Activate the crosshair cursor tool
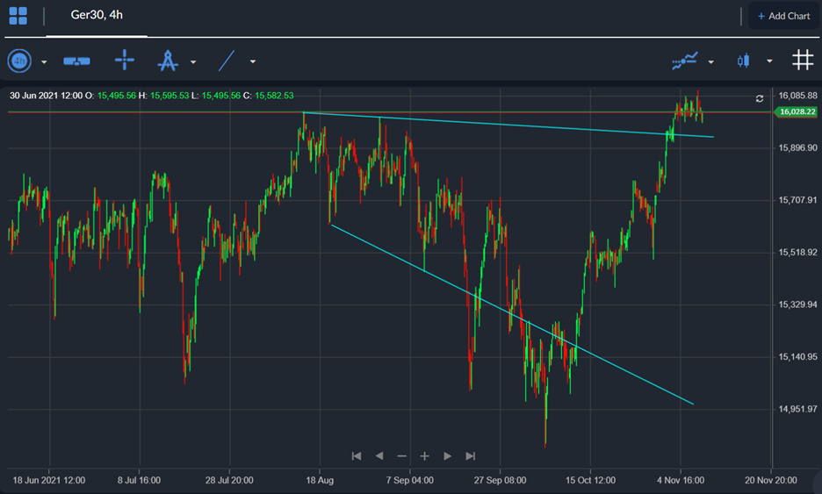The width and height of the screenshot is (822, 494). (124, 61)
